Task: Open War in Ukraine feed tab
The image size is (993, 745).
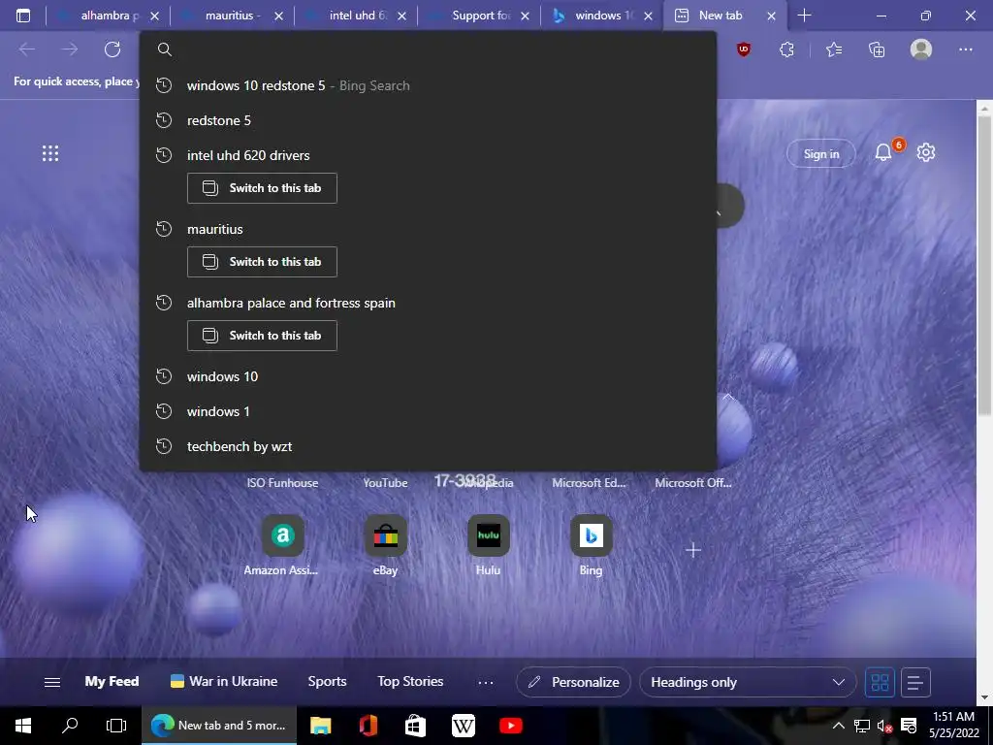Action: click(224, 682)
